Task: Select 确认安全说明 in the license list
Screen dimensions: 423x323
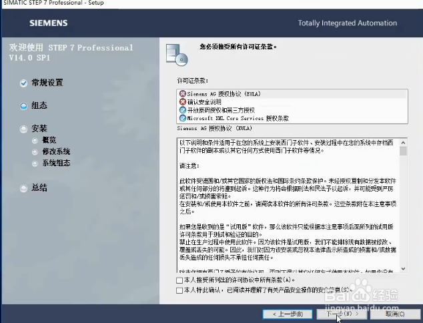Action: point(292,102)
